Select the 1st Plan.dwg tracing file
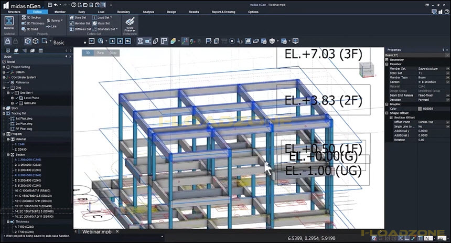451x243 pixels. pyautogui.click(x=24, y=119)
